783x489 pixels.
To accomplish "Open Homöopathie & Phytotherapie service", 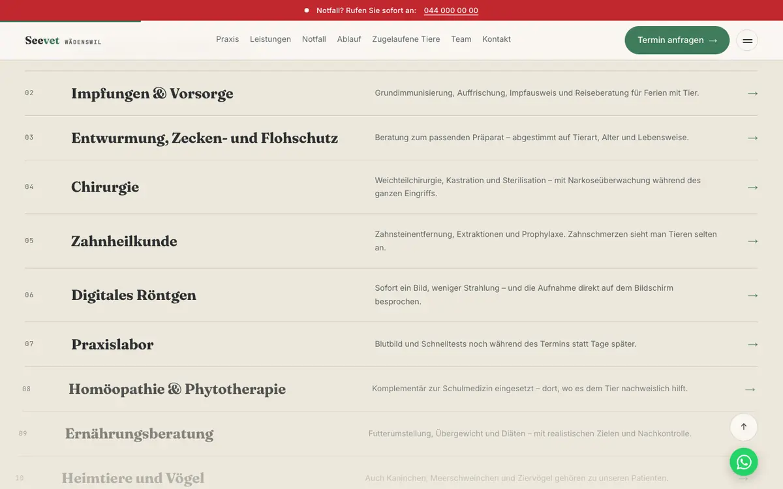I will click(x=177, y=389).
